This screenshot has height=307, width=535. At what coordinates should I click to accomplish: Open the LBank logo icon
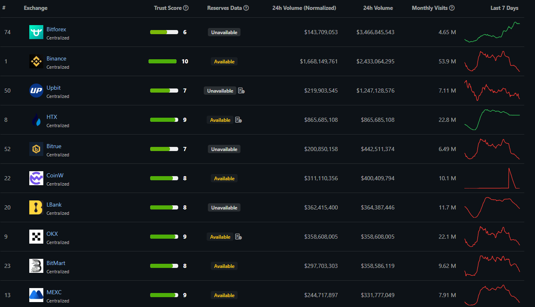(x=36, y=207)
